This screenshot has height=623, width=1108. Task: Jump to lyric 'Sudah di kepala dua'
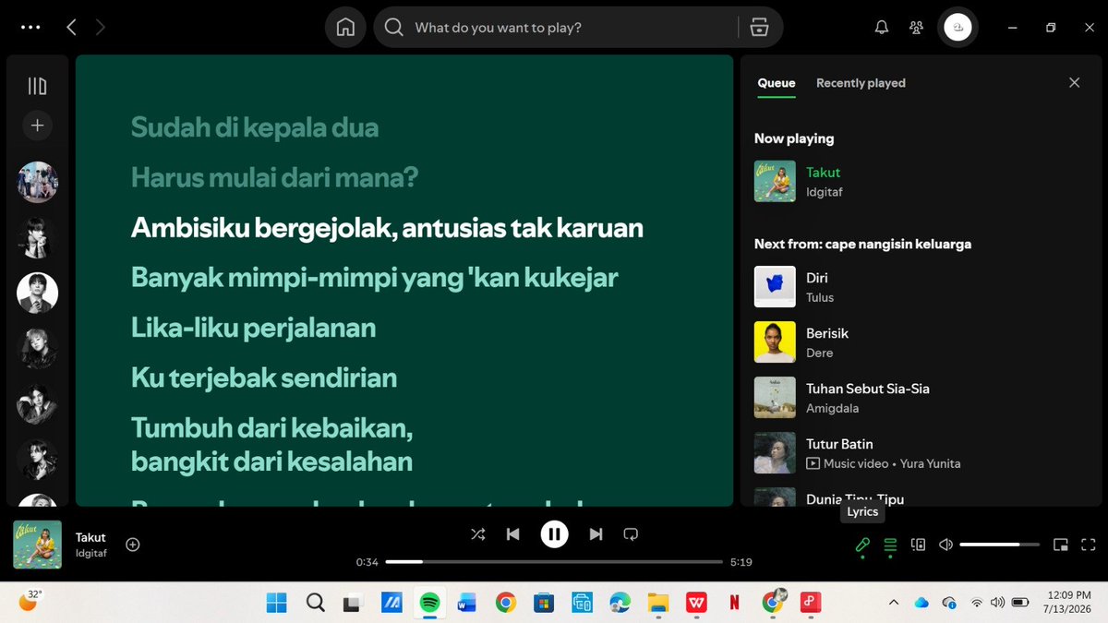255,127
